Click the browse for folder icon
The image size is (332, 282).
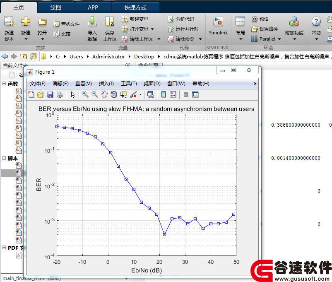coord(33,56)
